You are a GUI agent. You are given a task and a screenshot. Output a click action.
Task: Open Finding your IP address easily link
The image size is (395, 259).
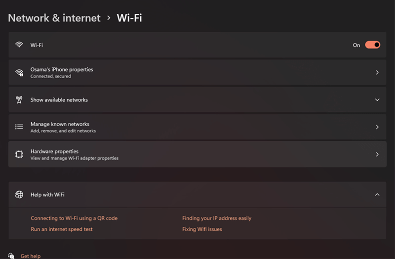(217, 218)
